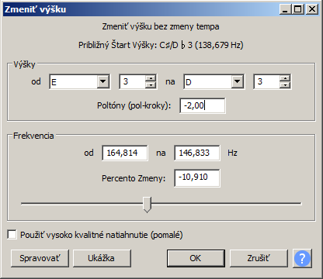
Task: Decrease the 'od' octave spinner down arrow
Action: tap(151, 84)
